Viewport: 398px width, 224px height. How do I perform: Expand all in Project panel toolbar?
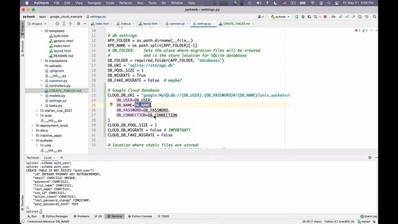tap(63, 24)
